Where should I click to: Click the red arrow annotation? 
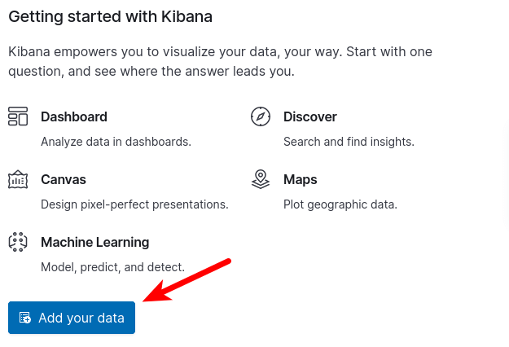click(189, 280)
